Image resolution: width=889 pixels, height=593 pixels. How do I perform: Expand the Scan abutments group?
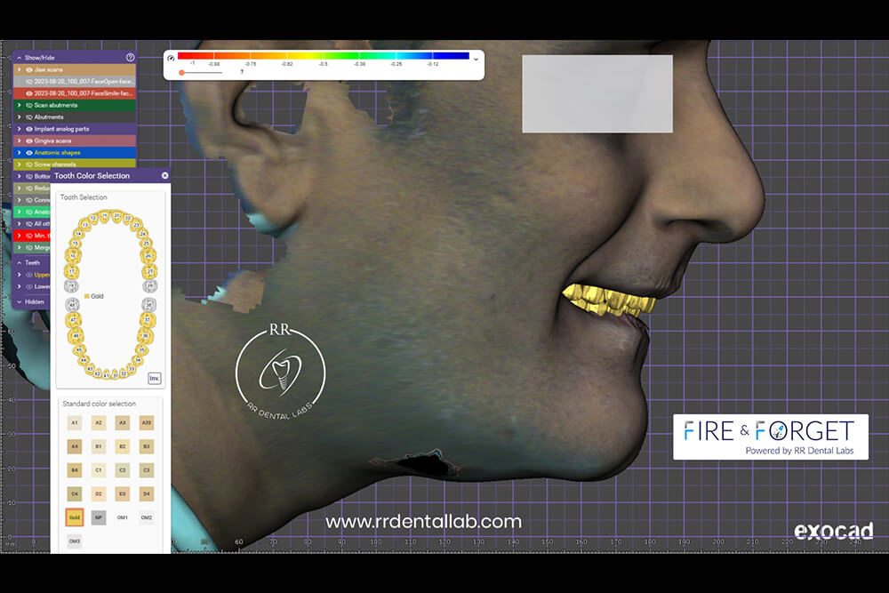click(19, 105)
